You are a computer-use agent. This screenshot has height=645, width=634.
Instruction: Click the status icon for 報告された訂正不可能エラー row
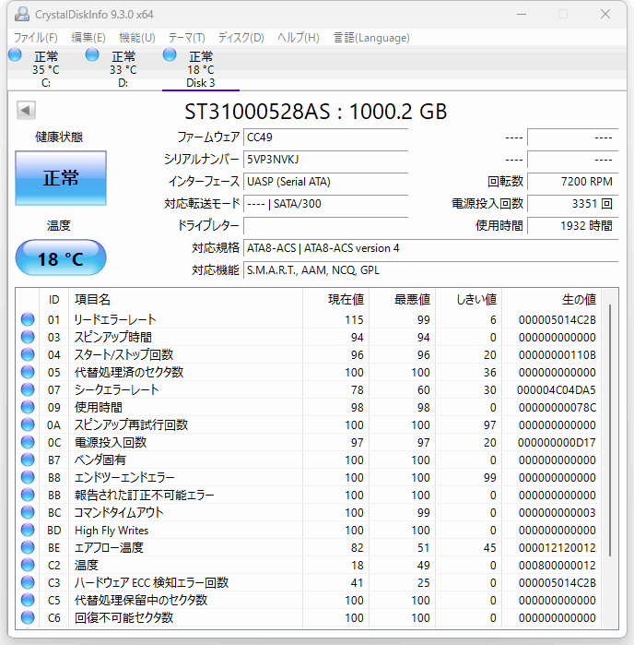point(28,495)
